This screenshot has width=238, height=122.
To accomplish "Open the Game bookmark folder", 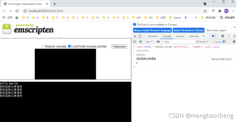I will point(175,18).
